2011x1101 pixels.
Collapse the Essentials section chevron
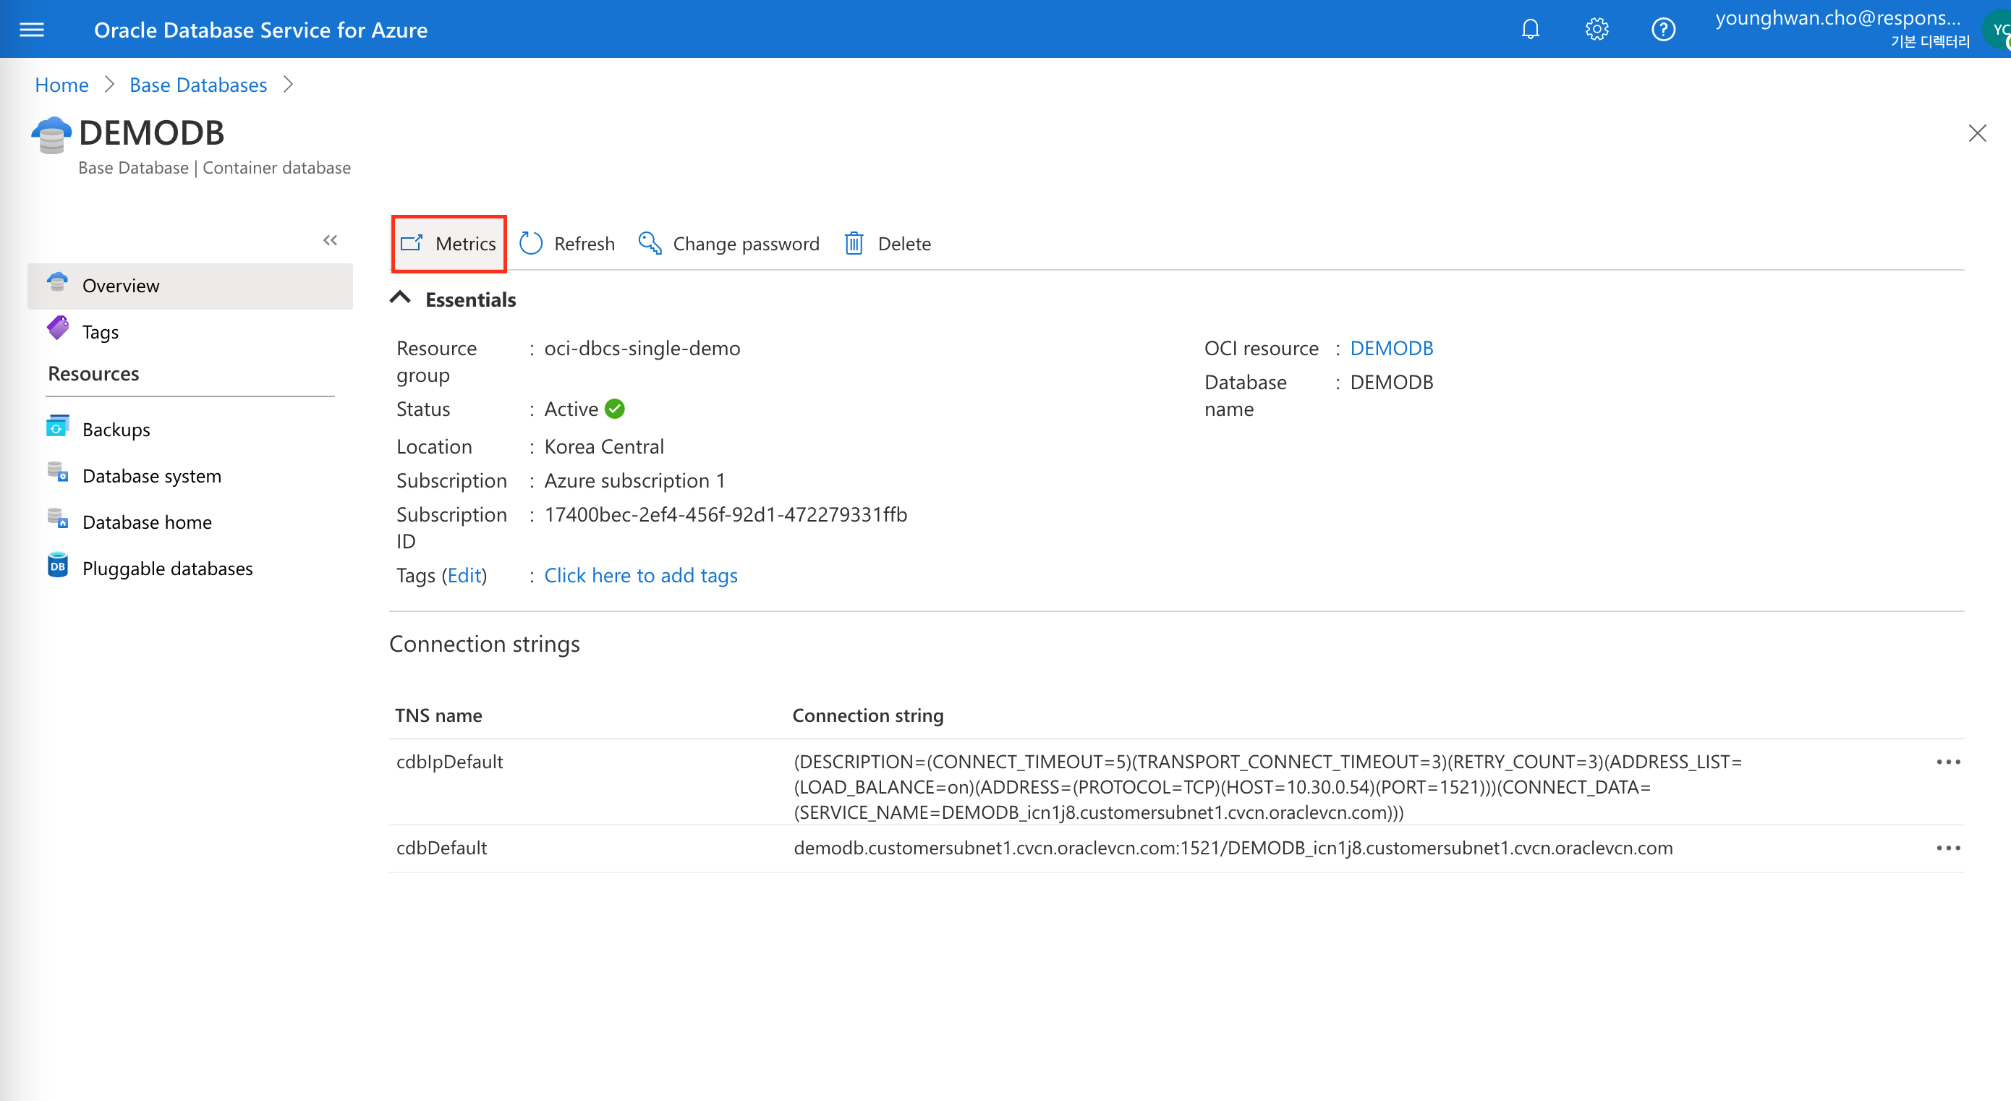click(x=401, y=298)
